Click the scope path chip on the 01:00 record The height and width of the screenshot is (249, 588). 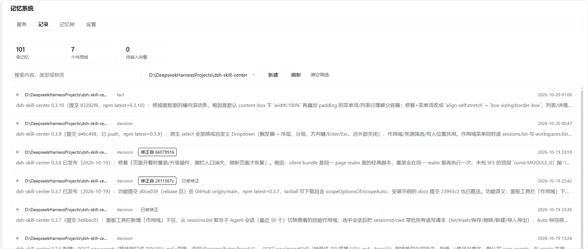pyautogui.click(x=67, y=95)
